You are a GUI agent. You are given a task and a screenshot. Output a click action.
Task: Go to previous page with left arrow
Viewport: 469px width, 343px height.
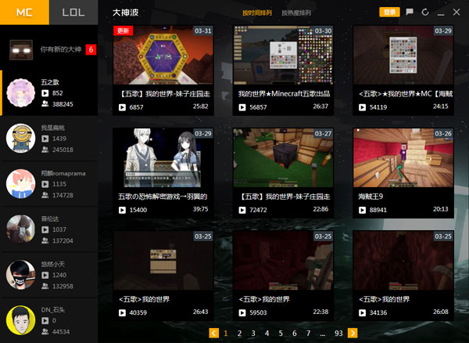(214, 333)
